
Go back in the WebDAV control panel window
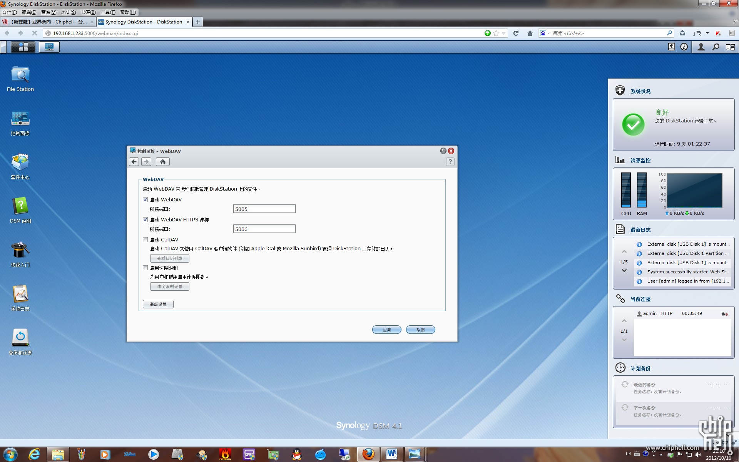click(x=134, y=162)
